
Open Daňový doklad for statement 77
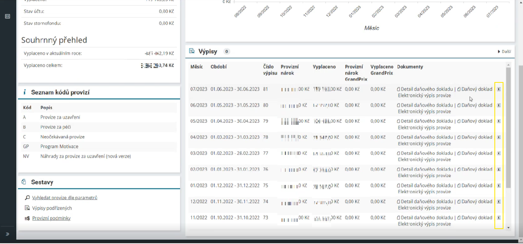click(x=475, y=153)
